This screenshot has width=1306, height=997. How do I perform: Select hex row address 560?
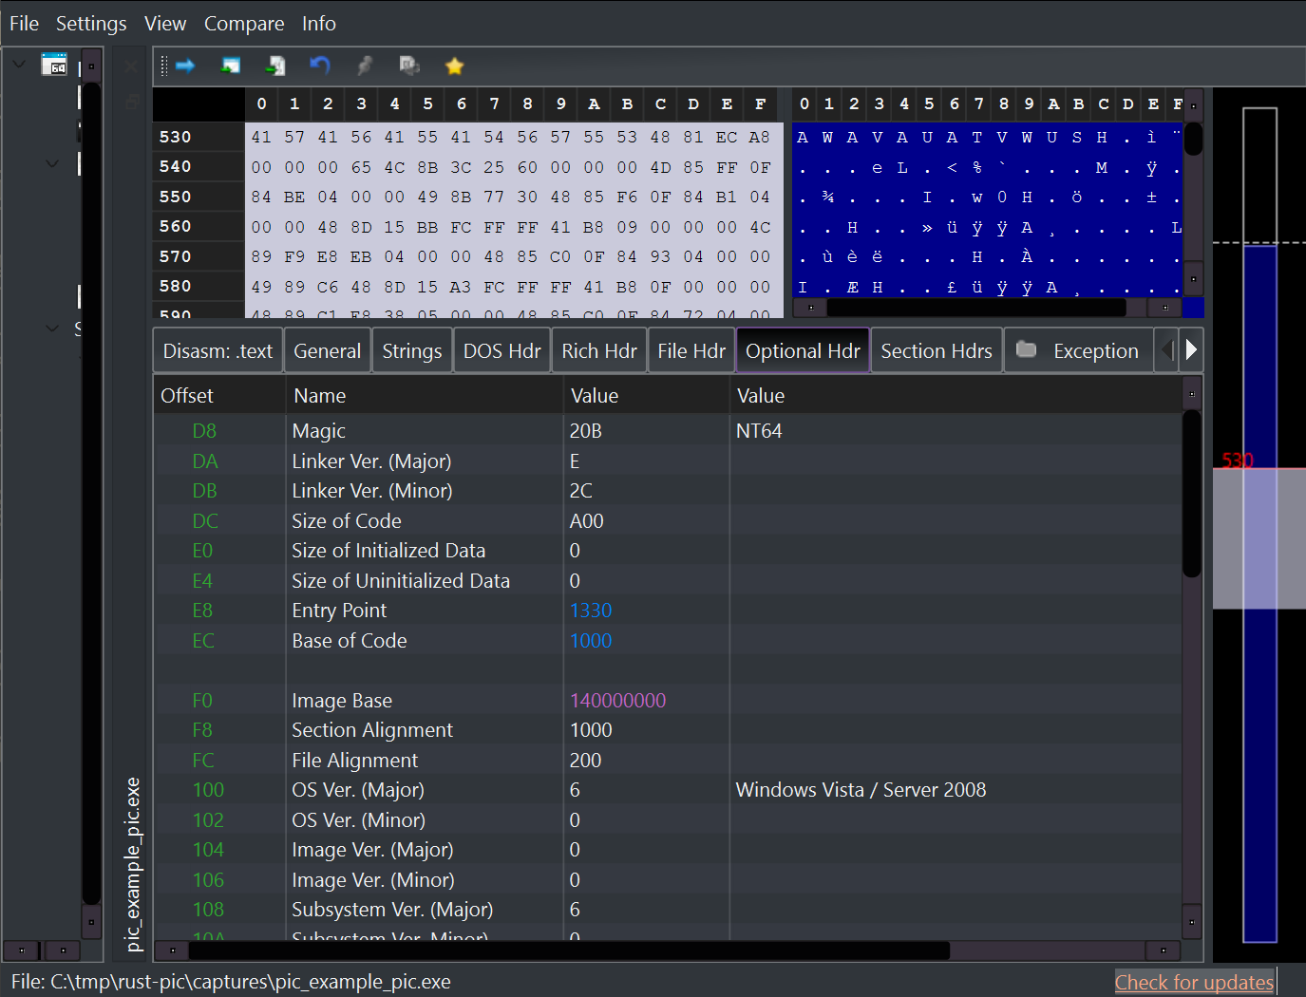click(x=176, y=226)
